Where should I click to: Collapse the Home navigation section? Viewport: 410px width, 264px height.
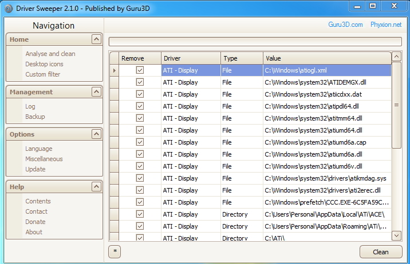96,39
